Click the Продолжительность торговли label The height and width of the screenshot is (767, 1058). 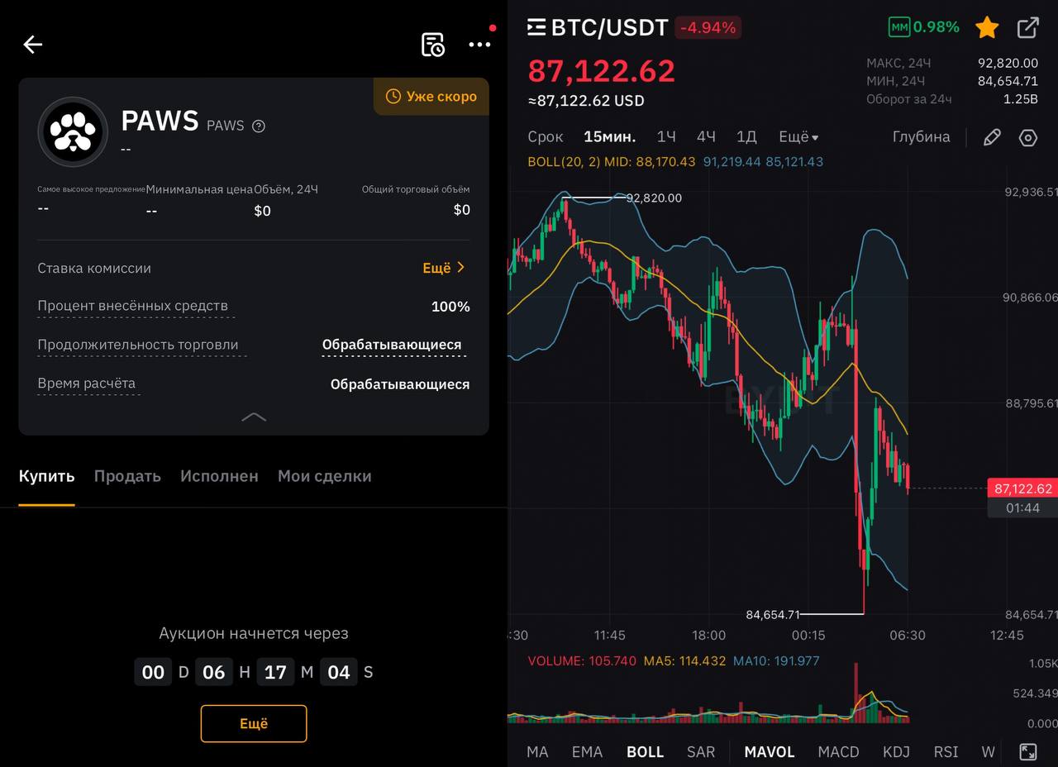137,345
